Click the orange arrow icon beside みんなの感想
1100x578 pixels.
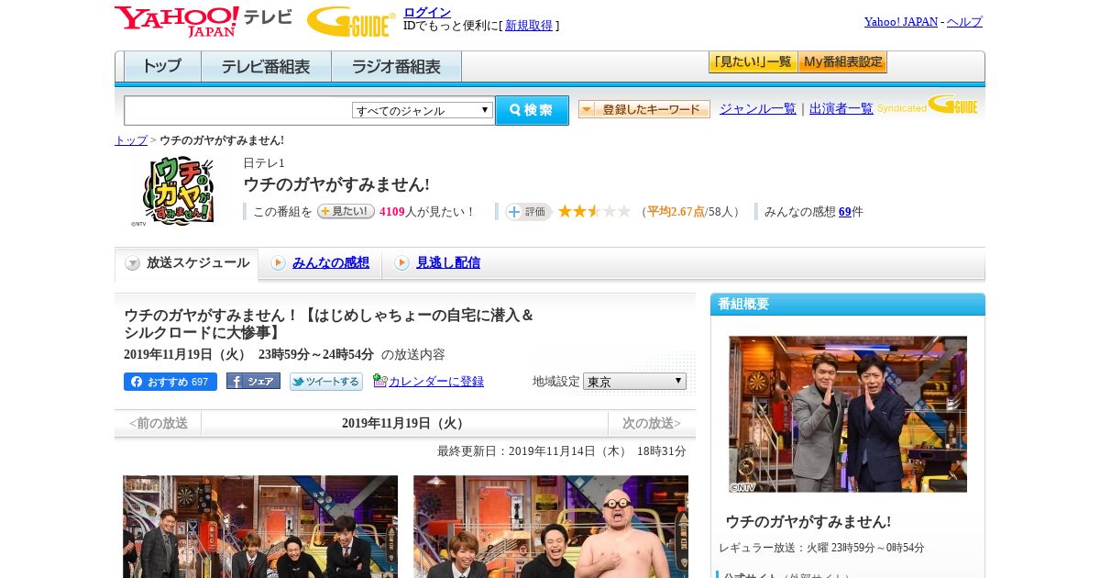point(278,263)
